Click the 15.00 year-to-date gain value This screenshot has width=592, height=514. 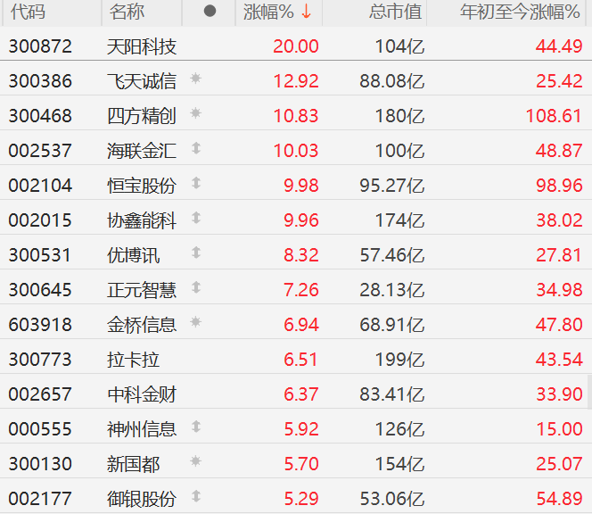pos(559,429)
